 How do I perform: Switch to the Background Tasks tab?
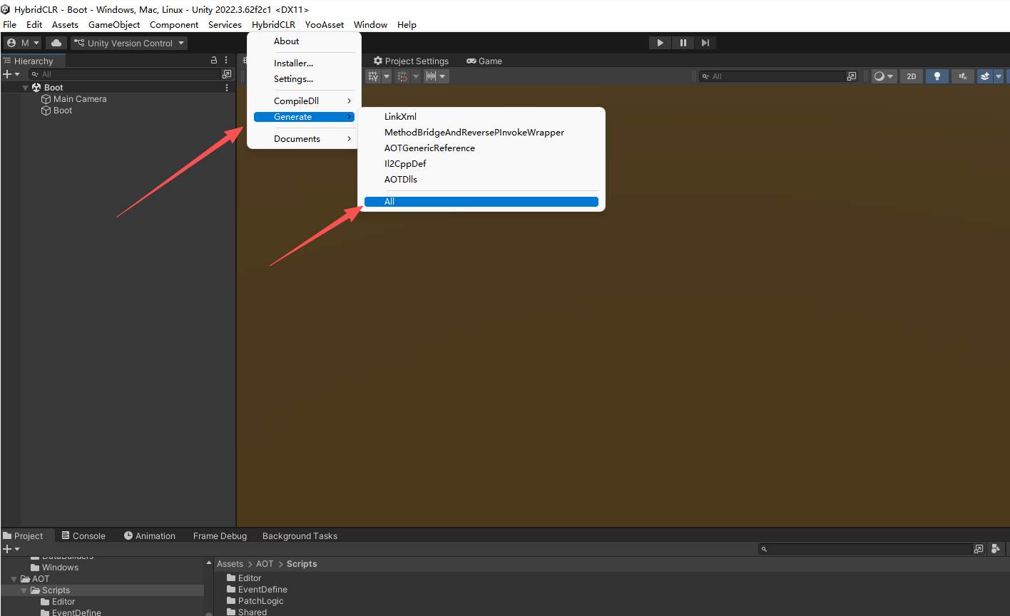coord(300,536)
